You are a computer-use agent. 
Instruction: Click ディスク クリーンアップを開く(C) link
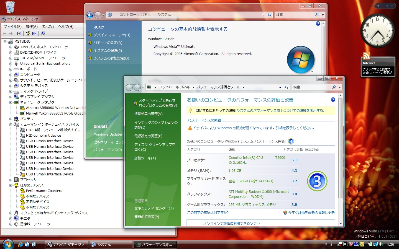point(155,147)
